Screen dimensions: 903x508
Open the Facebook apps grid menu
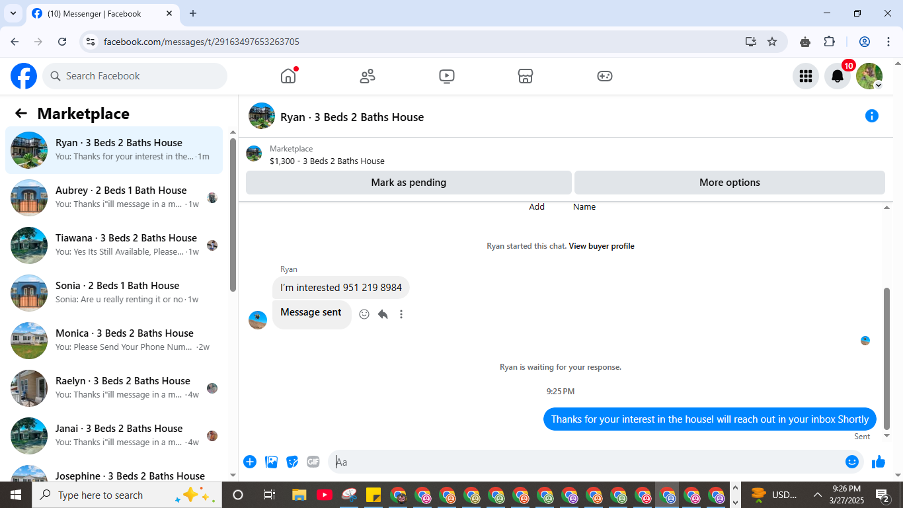tap(805, 76)
